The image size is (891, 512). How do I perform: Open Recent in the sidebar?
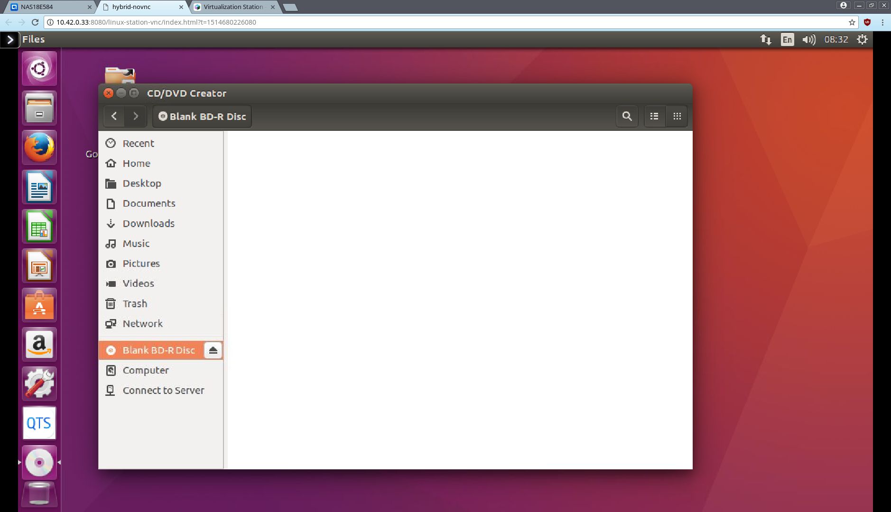[161, 143]
